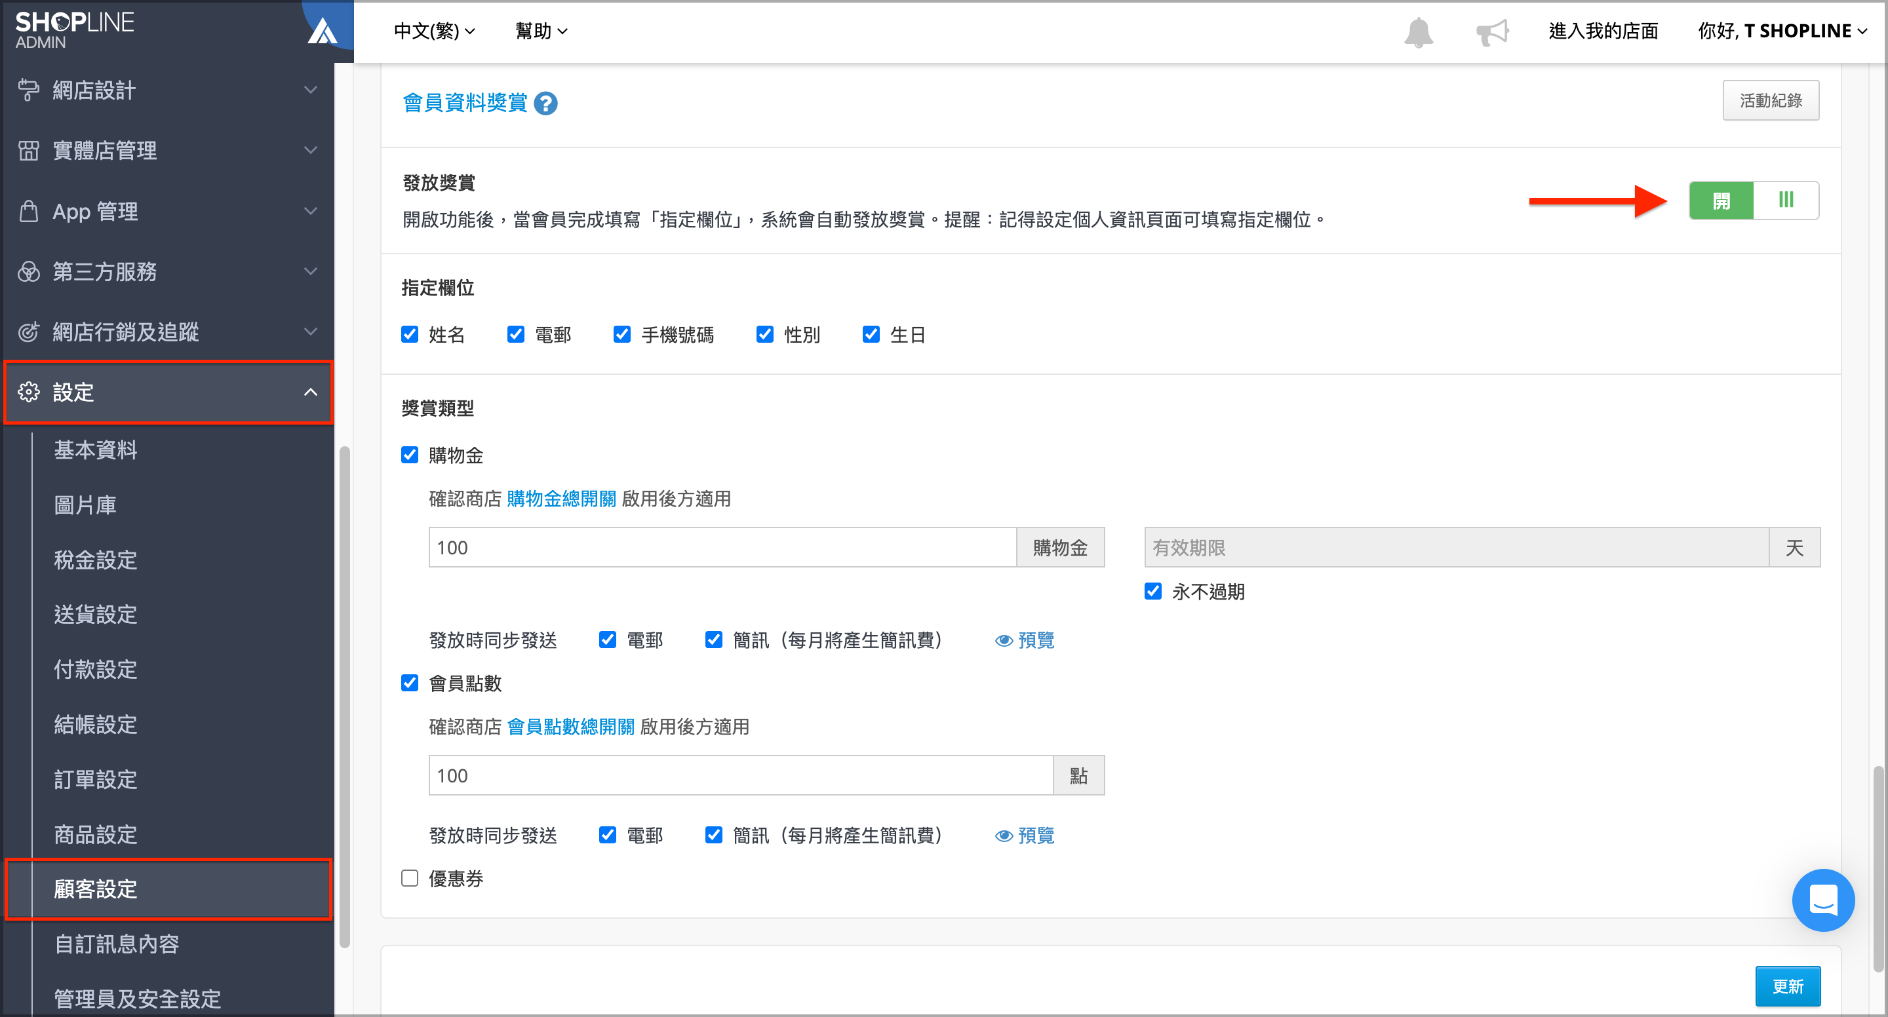Go to 商品設定
Viewport: 1888px width, 1017px height.
[95, 835]
